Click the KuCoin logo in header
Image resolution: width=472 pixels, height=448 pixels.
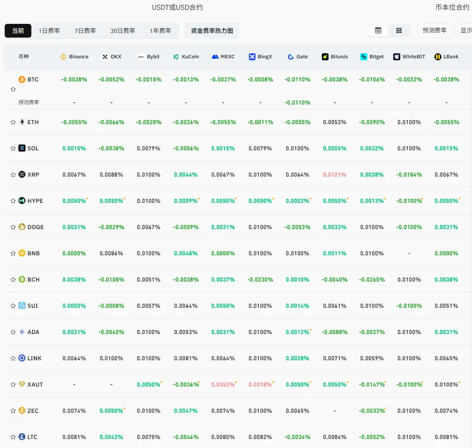click(176, 57)
